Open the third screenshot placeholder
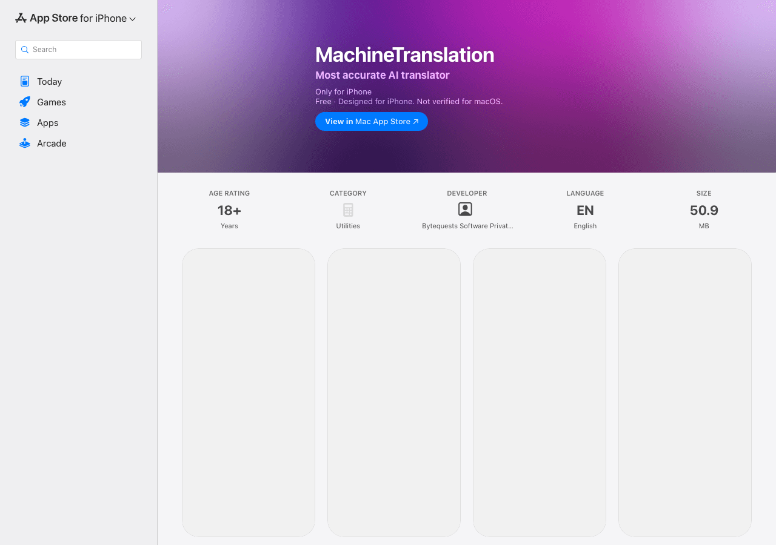776x545 pixels. tap(540, 392)
